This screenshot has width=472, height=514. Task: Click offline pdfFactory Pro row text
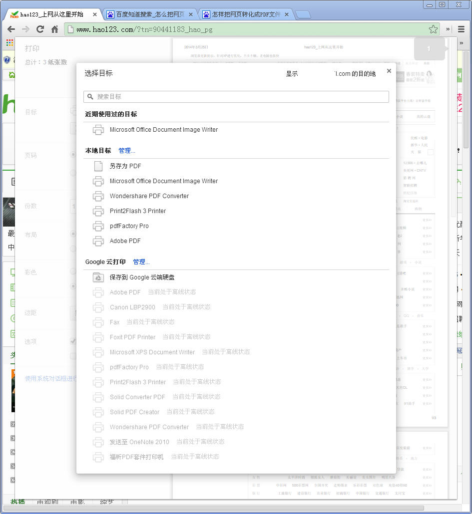(x=129, y=367)
